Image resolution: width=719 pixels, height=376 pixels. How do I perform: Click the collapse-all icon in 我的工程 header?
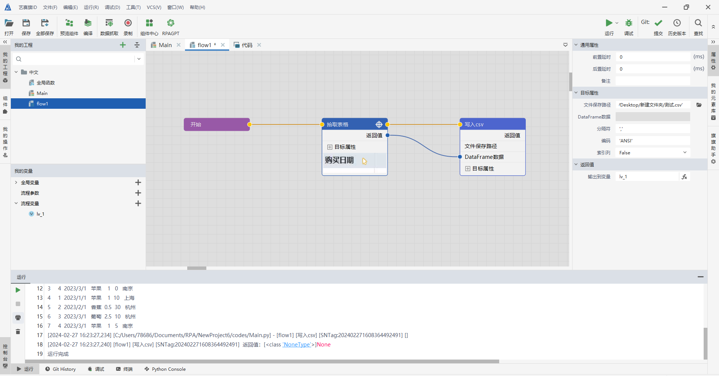coord(137,45)
